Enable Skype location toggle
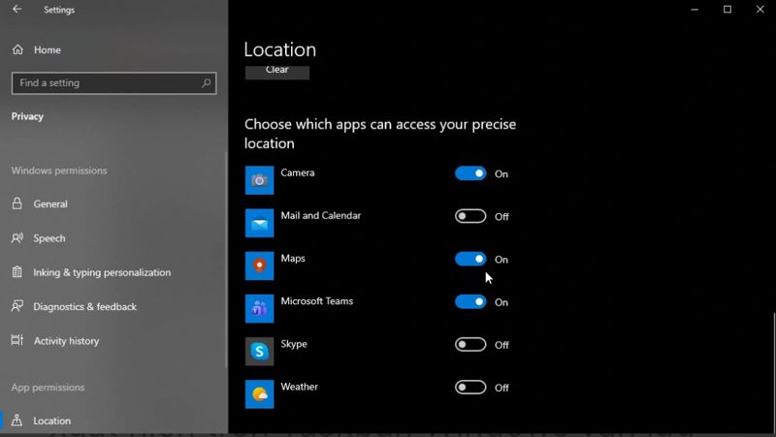Viewport: 776px width, 437px height. 470,345
